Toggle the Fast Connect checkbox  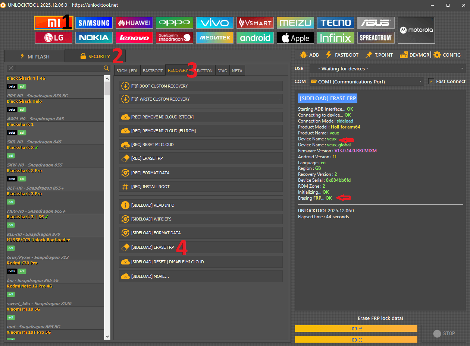click(431, 81)
